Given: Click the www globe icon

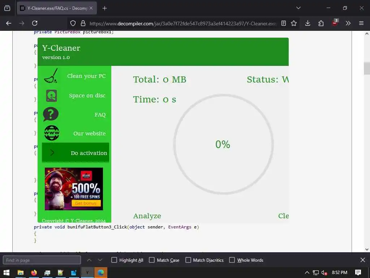Looking at the screenshot, I should tap(52, 133).
